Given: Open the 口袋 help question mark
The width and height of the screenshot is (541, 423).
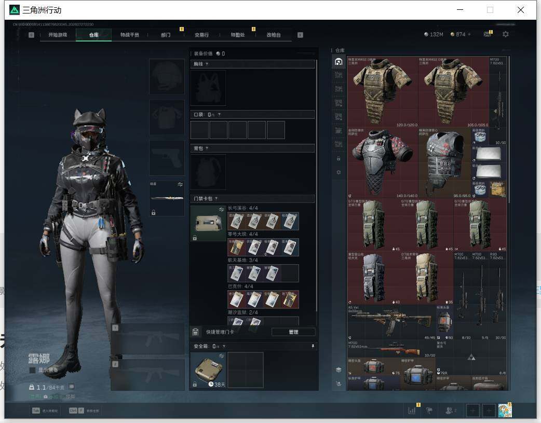Looking at the screenshot, I should point(219,115).
